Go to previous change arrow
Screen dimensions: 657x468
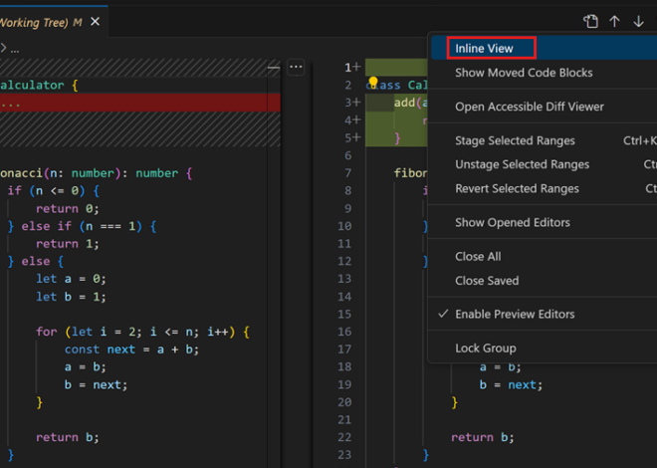coord(614,21)
